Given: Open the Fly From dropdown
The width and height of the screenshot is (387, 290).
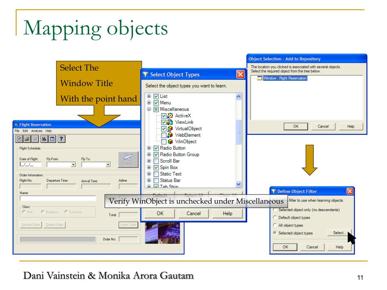Looking at the screenshot, I should pyautogui.click(x=73, y=165).
